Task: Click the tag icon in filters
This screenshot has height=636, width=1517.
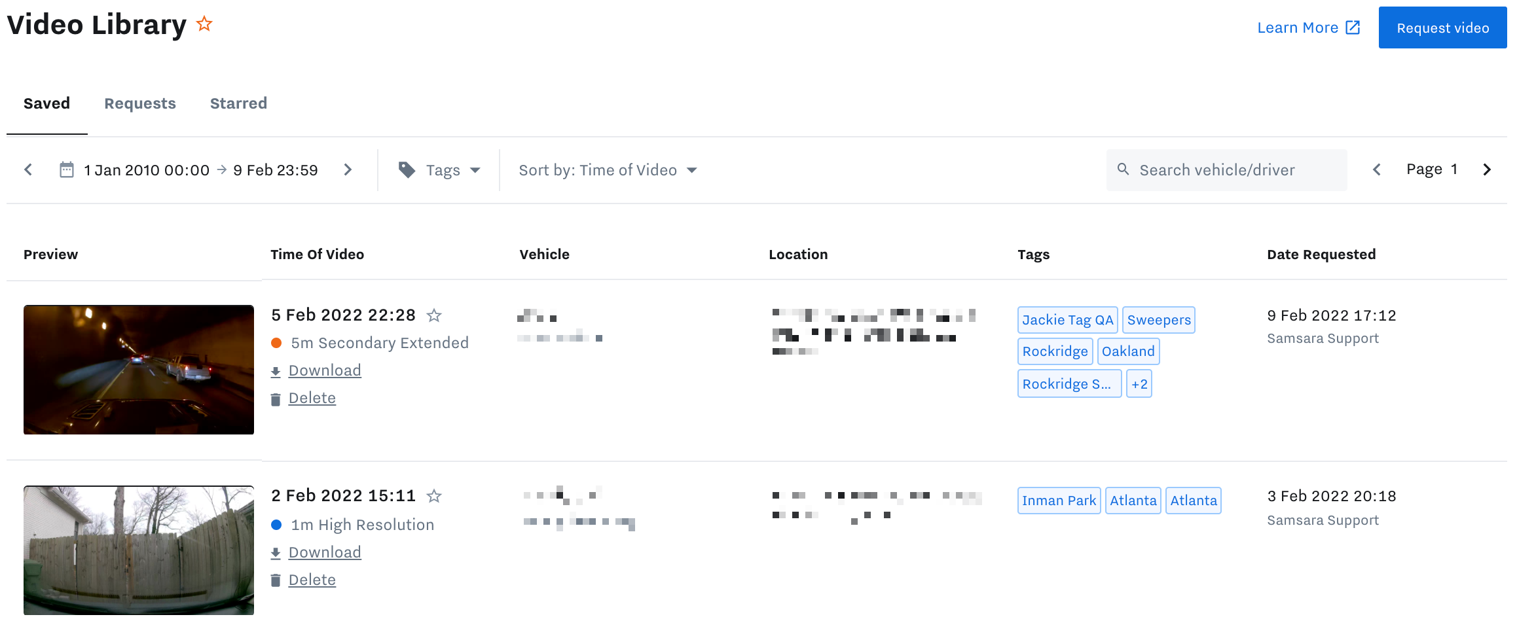Action: tap(407, 170)
